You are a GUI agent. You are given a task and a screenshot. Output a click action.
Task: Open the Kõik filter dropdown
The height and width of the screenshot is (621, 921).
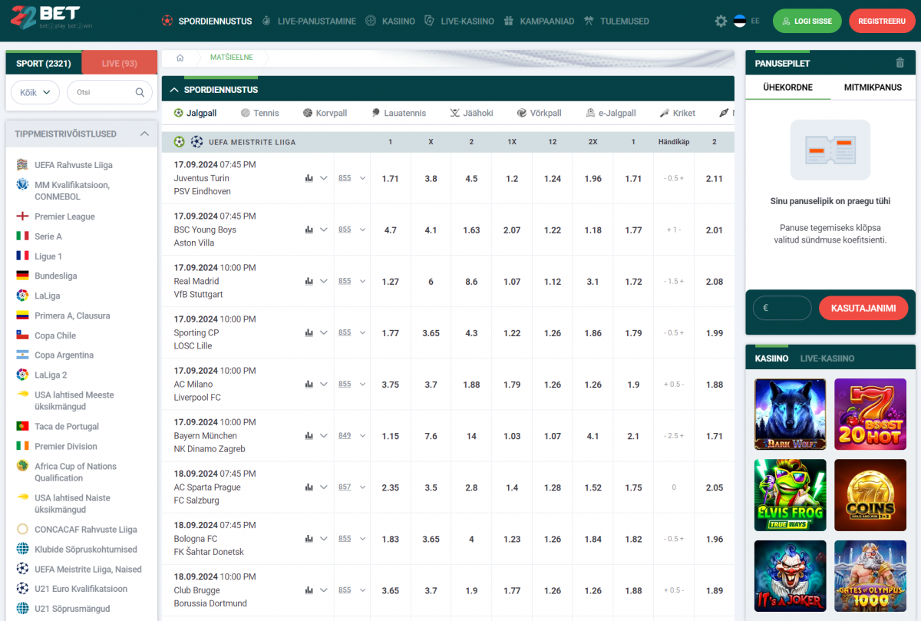click(35, 92)
